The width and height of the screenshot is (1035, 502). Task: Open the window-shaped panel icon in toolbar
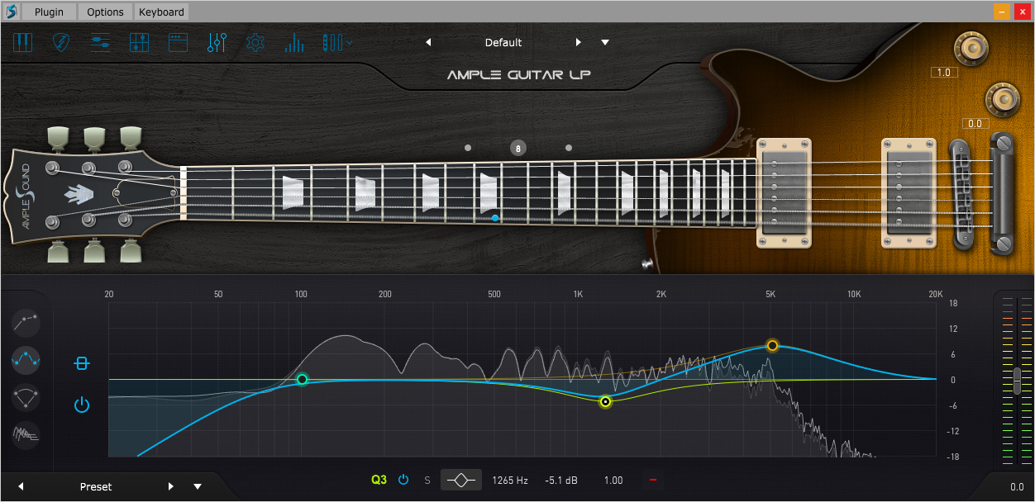(x=178, y=43)
